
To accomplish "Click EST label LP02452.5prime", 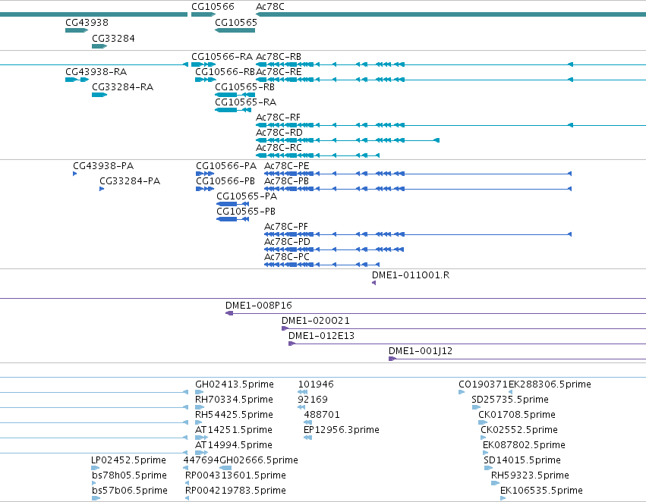I will pyautogui.click(x=128, y=460).
